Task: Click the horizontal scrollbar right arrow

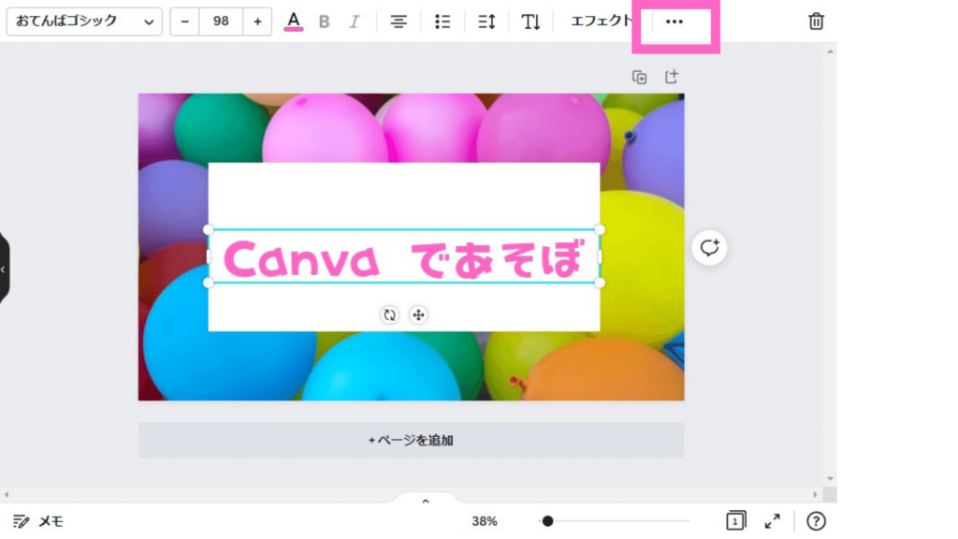Action: coord(815,494)
